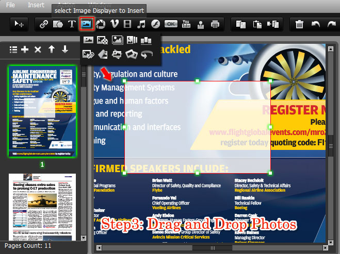Choose the image with paperclip option

pos(88,54)
